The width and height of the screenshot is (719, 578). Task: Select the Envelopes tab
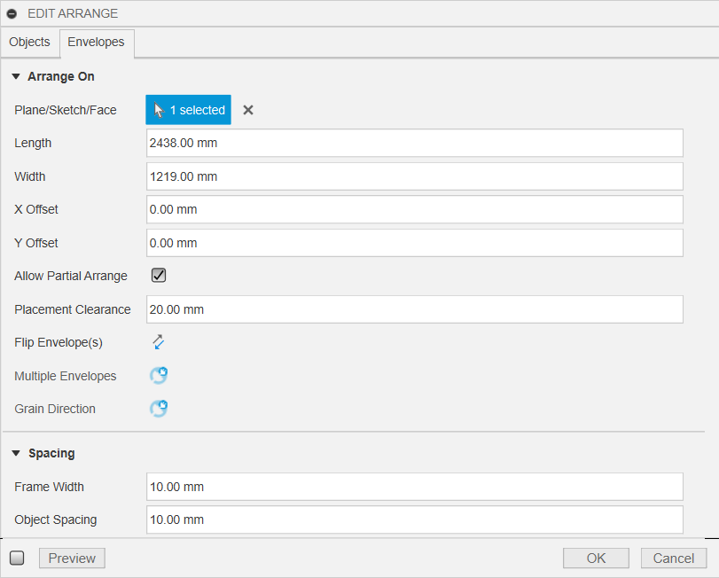96,43
